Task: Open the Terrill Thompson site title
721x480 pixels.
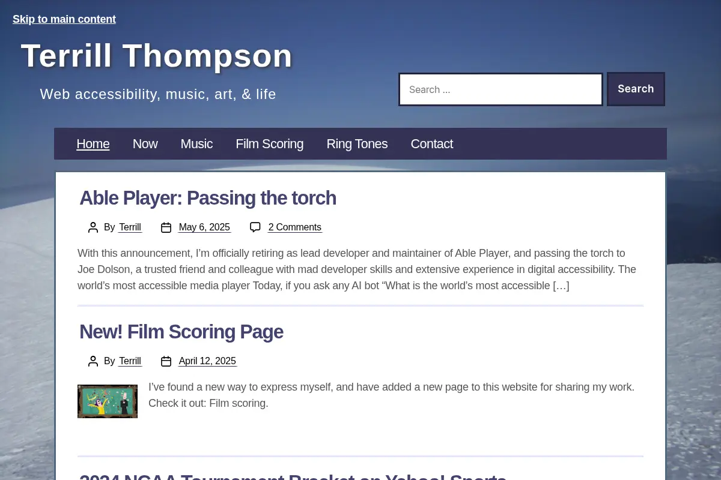Action: click(157, 56)
